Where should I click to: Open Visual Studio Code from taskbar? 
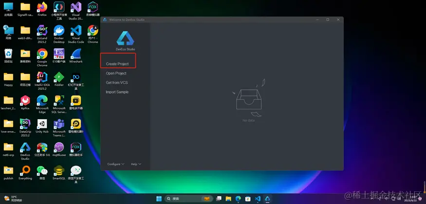258,199
